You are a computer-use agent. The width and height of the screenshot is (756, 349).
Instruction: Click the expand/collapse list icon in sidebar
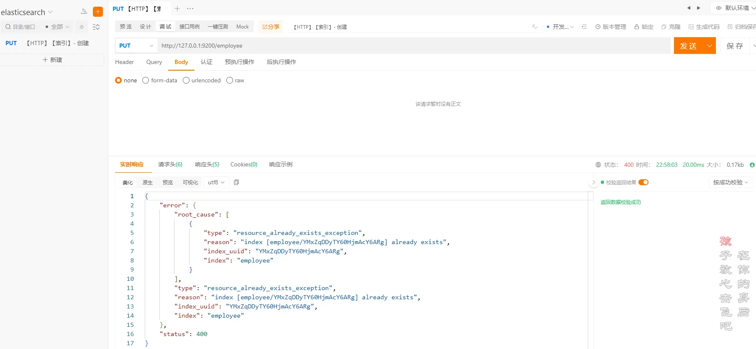[96, 27]
